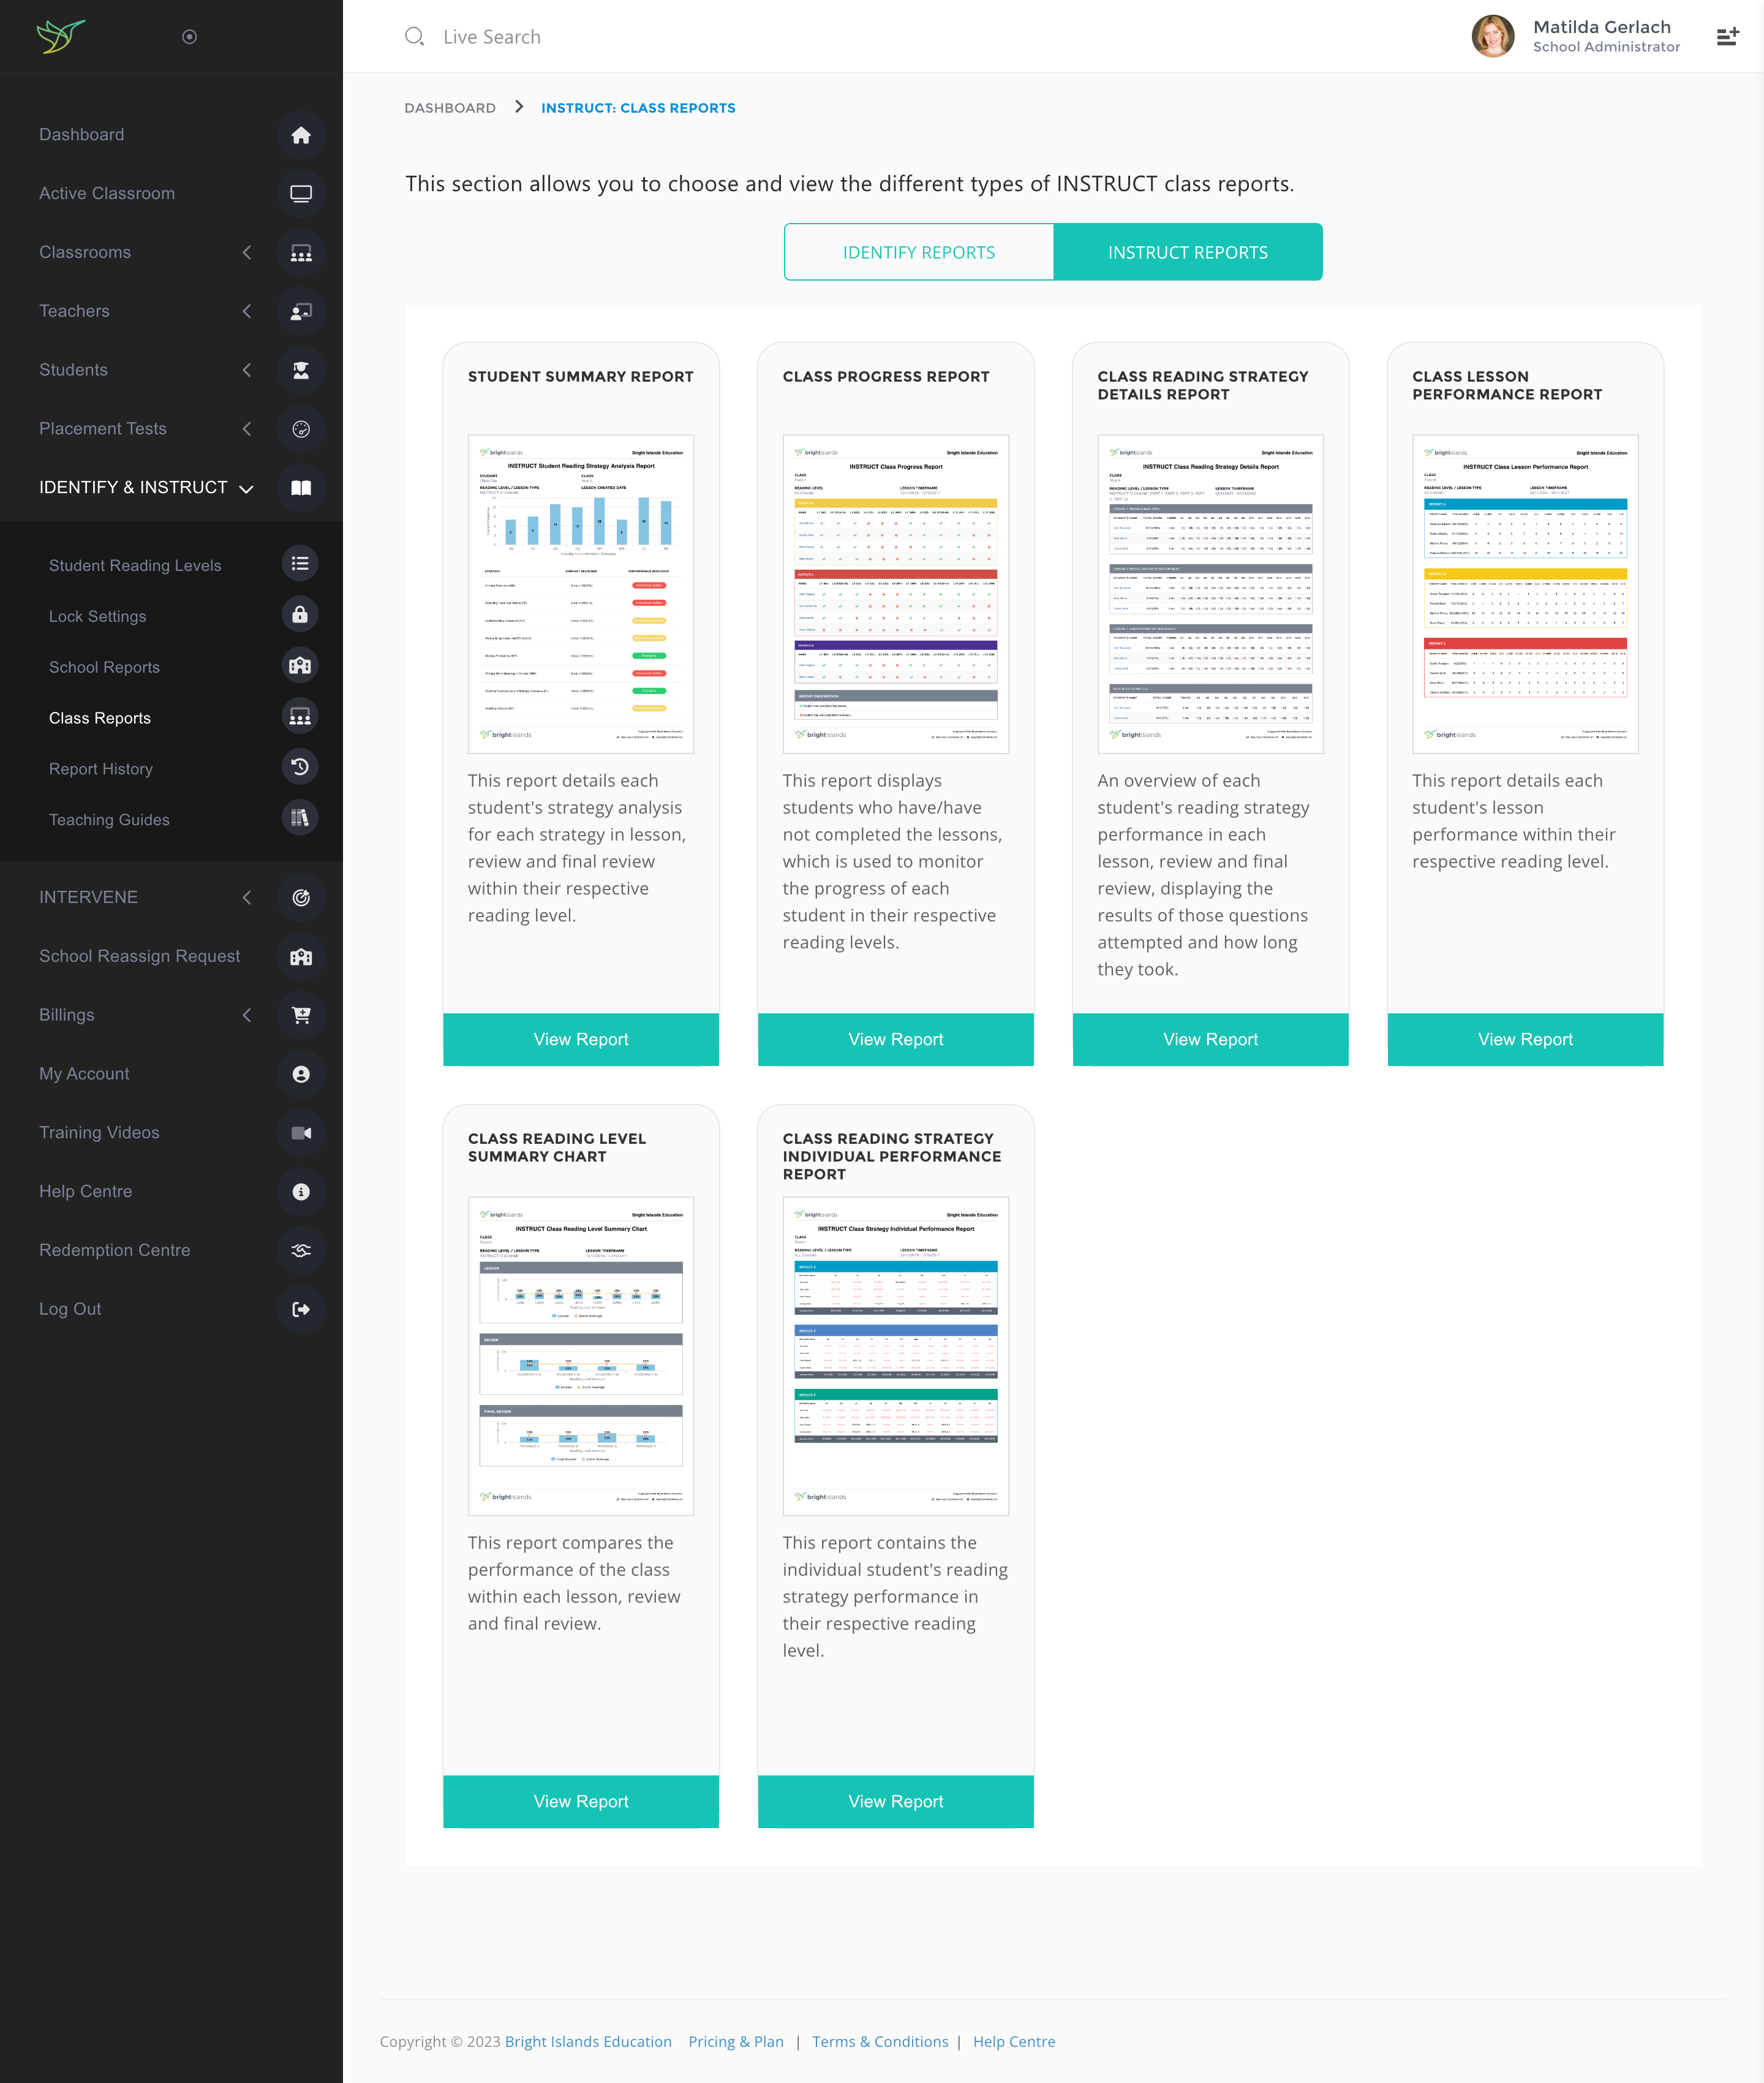Open Class Lesson Performance Report thumbnail
This screenshot has height=2083, width=1764.
1524,593
